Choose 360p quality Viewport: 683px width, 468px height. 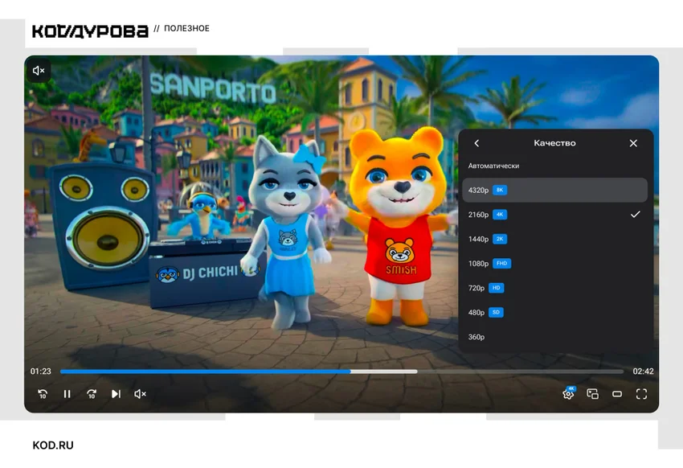pyautogui.click(x=554, y=337)
